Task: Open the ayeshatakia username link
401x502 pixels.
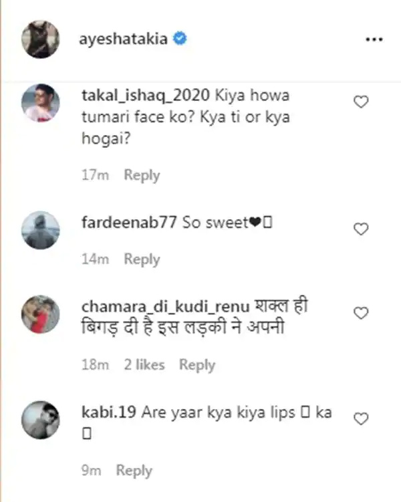Action: (123, 39)
